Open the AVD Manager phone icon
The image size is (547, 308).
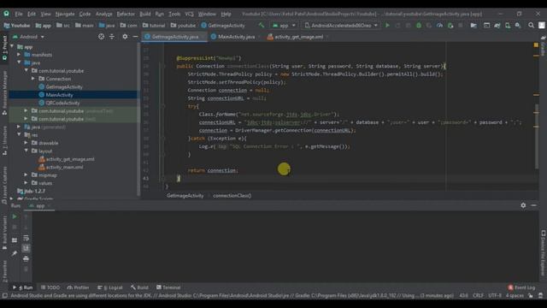point(508,26)
